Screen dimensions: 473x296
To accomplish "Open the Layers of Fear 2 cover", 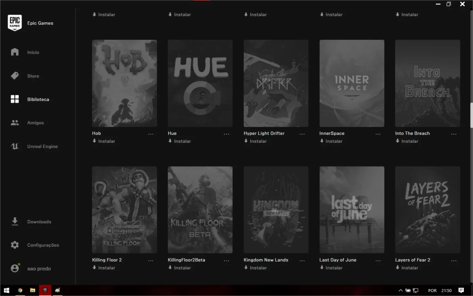I will 428,210.
